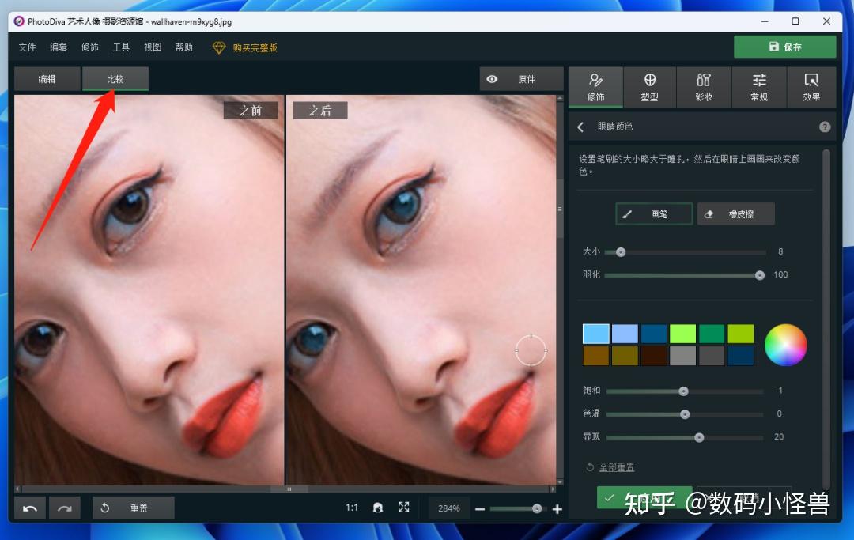854x540 pixels.
Task: Adjust the 饱和 saturation slider
Action: 685,391
